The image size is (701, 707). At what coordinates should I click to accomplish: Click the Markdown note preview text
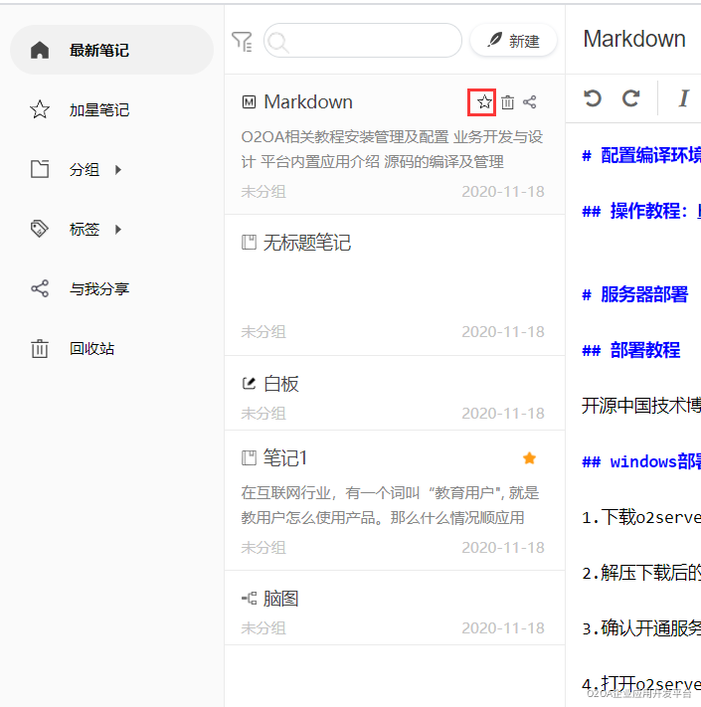[392, 149]
